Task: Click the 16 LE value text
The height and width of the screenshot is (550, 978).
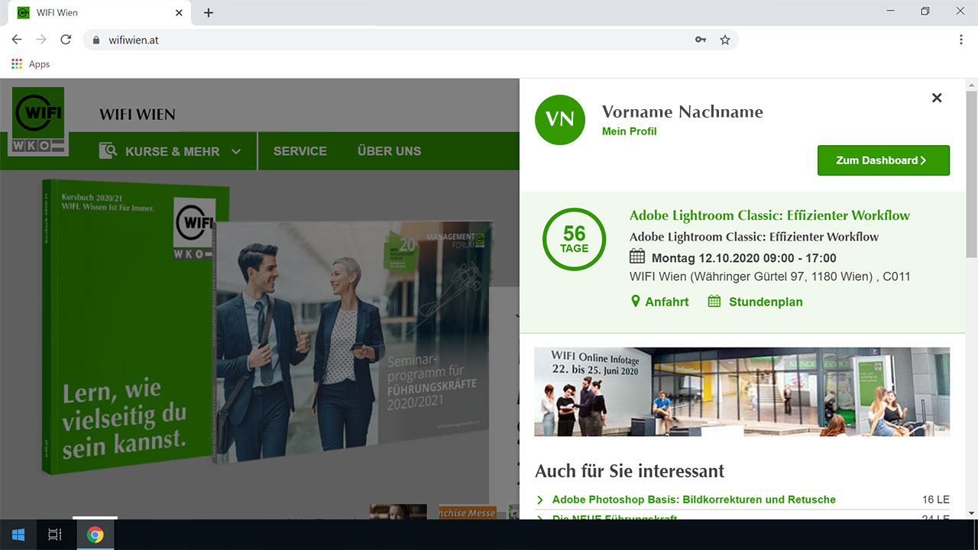Action: 935,500
